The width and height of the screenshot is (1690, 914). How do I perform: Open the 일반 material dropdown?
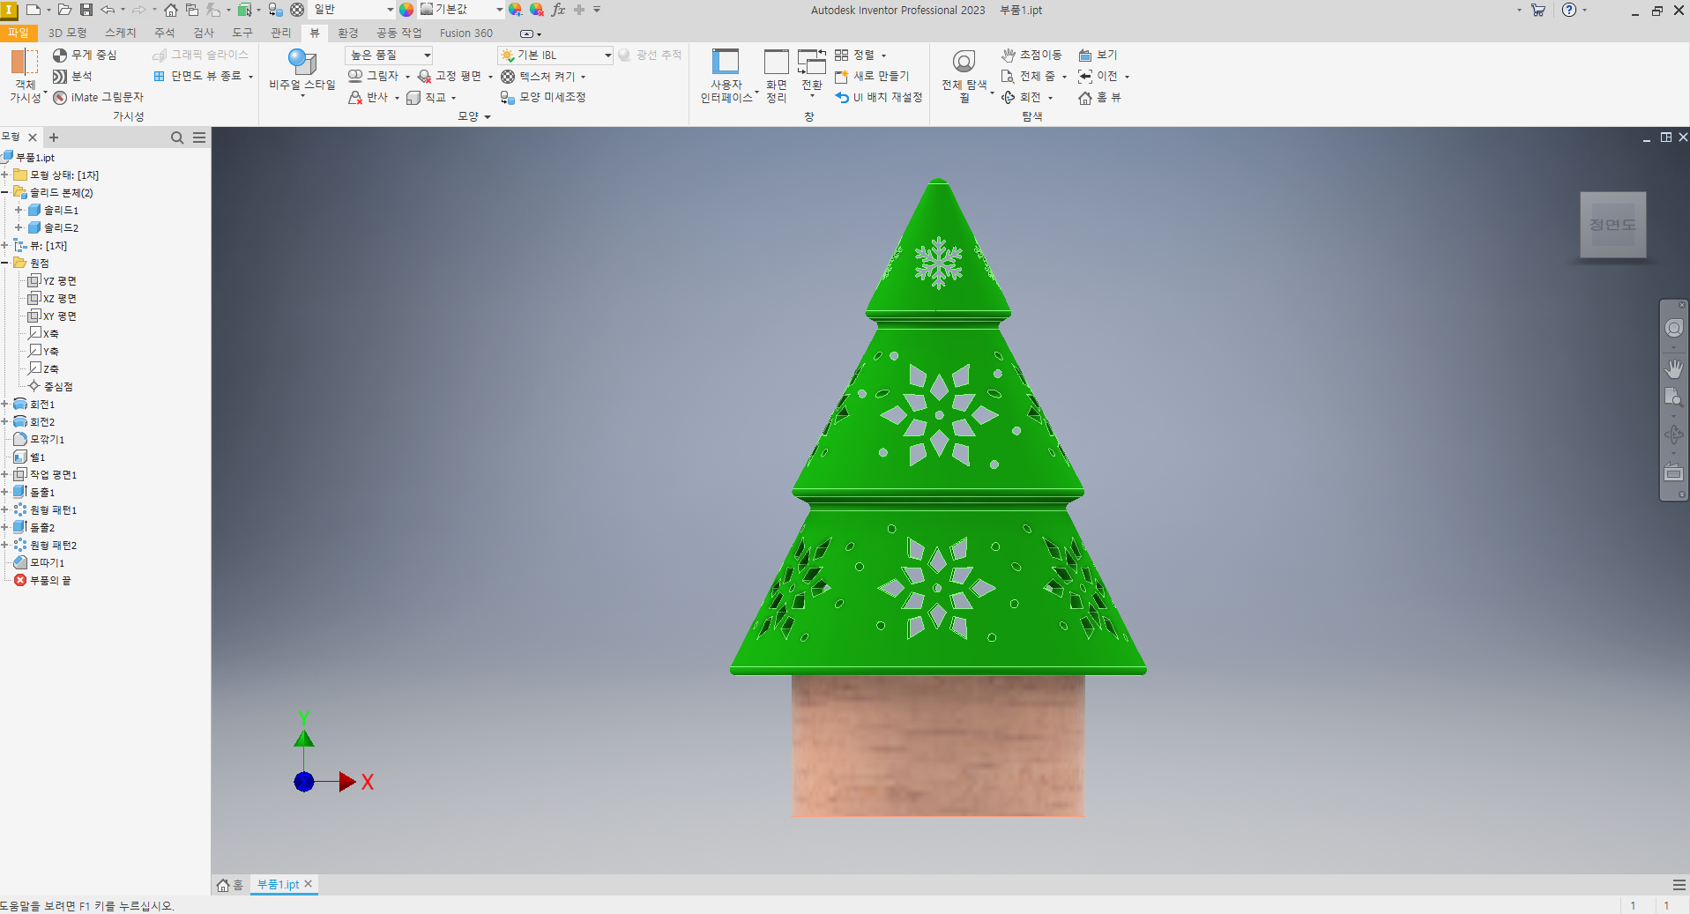pos(353,10)
